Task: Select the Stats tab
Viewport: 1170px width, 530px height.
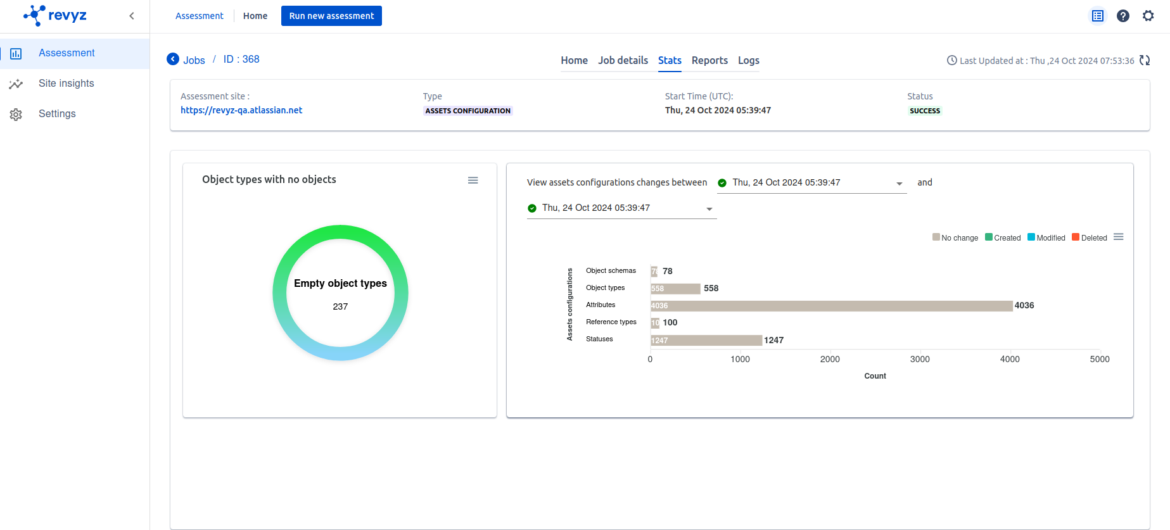Action: coord(670,60)
